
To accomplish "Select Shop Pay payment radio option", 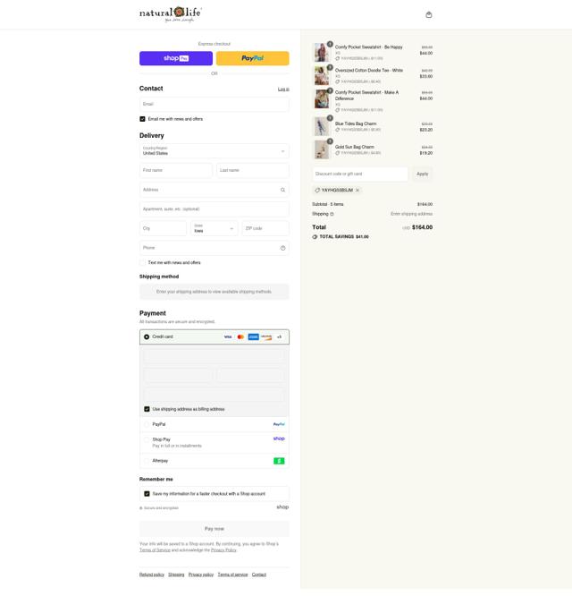I will [x=147, y=439].
